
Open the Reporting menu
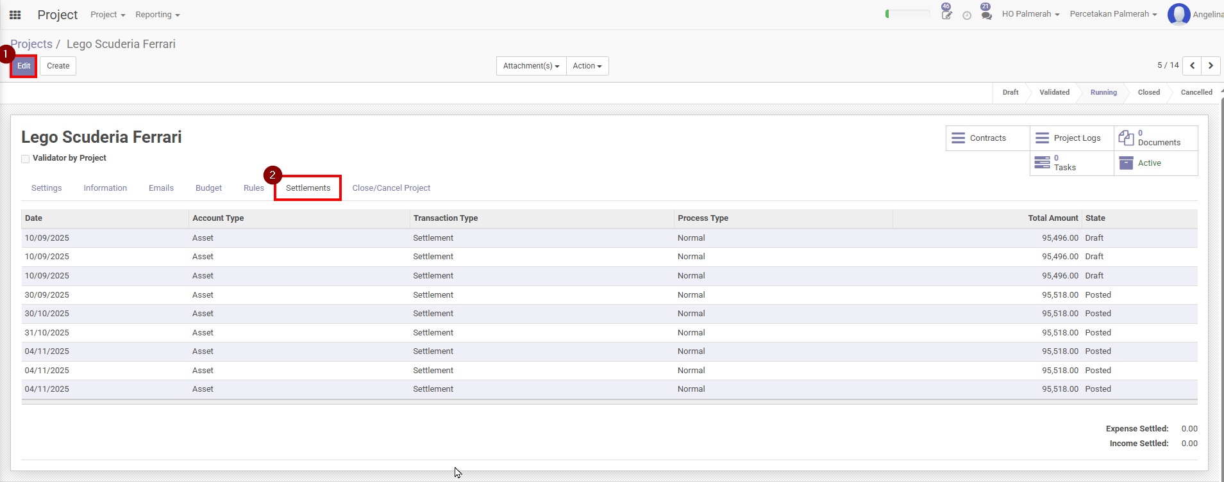click(157, 15)
